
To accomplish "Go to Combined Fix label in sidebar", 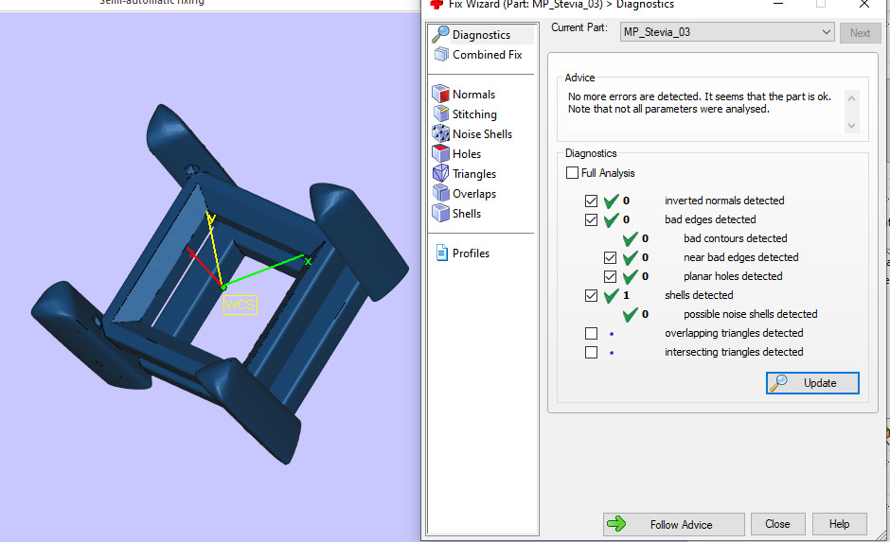I will [x=487, y=55].
